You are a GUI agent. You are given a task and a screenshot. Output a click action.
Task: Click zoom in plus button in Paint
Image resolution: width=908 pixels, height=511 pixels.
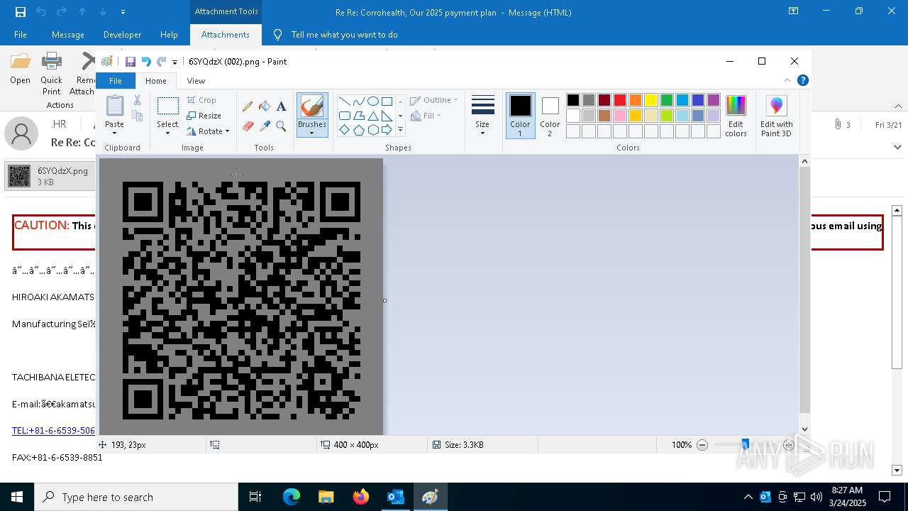[789, 445]
